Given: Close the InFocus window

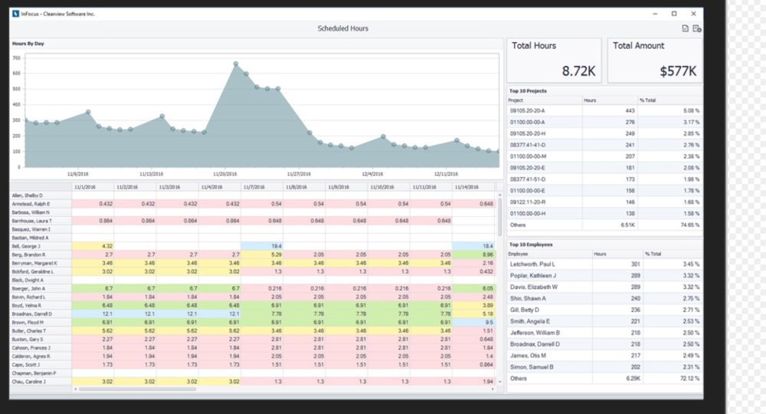Looking at the screenshot, I should click(x=693, y=14).
